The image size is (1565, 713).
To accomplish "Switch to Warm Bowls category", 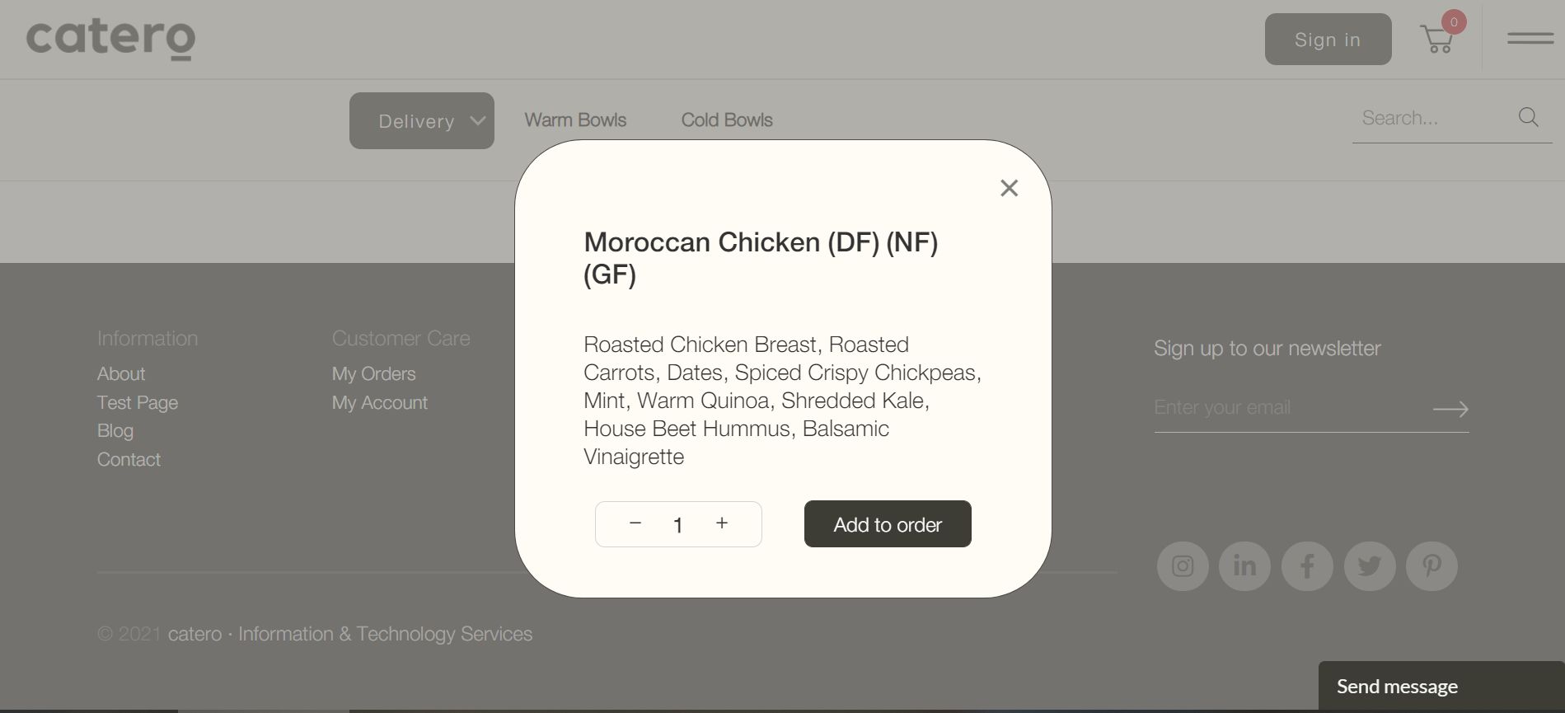I will click(575, 120).
